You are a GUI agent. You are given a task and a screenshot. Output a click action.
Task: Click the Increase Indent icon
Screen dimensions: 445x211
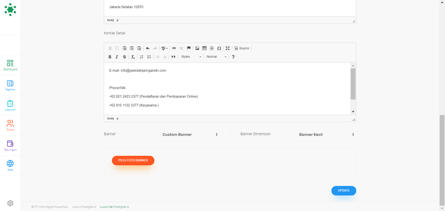pos(165,57)
